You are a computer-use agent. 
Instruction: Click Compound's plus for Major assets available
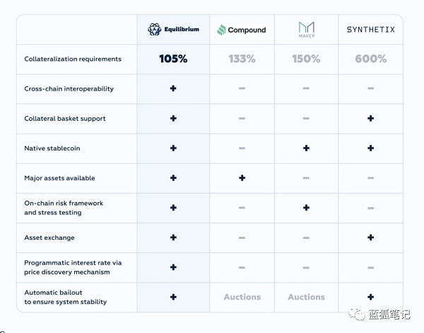coord(242,178)
